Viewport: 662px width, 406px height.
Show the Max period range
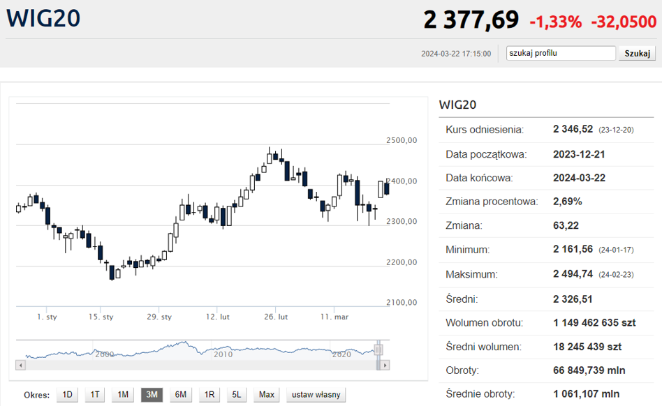[x=266, y=395]
